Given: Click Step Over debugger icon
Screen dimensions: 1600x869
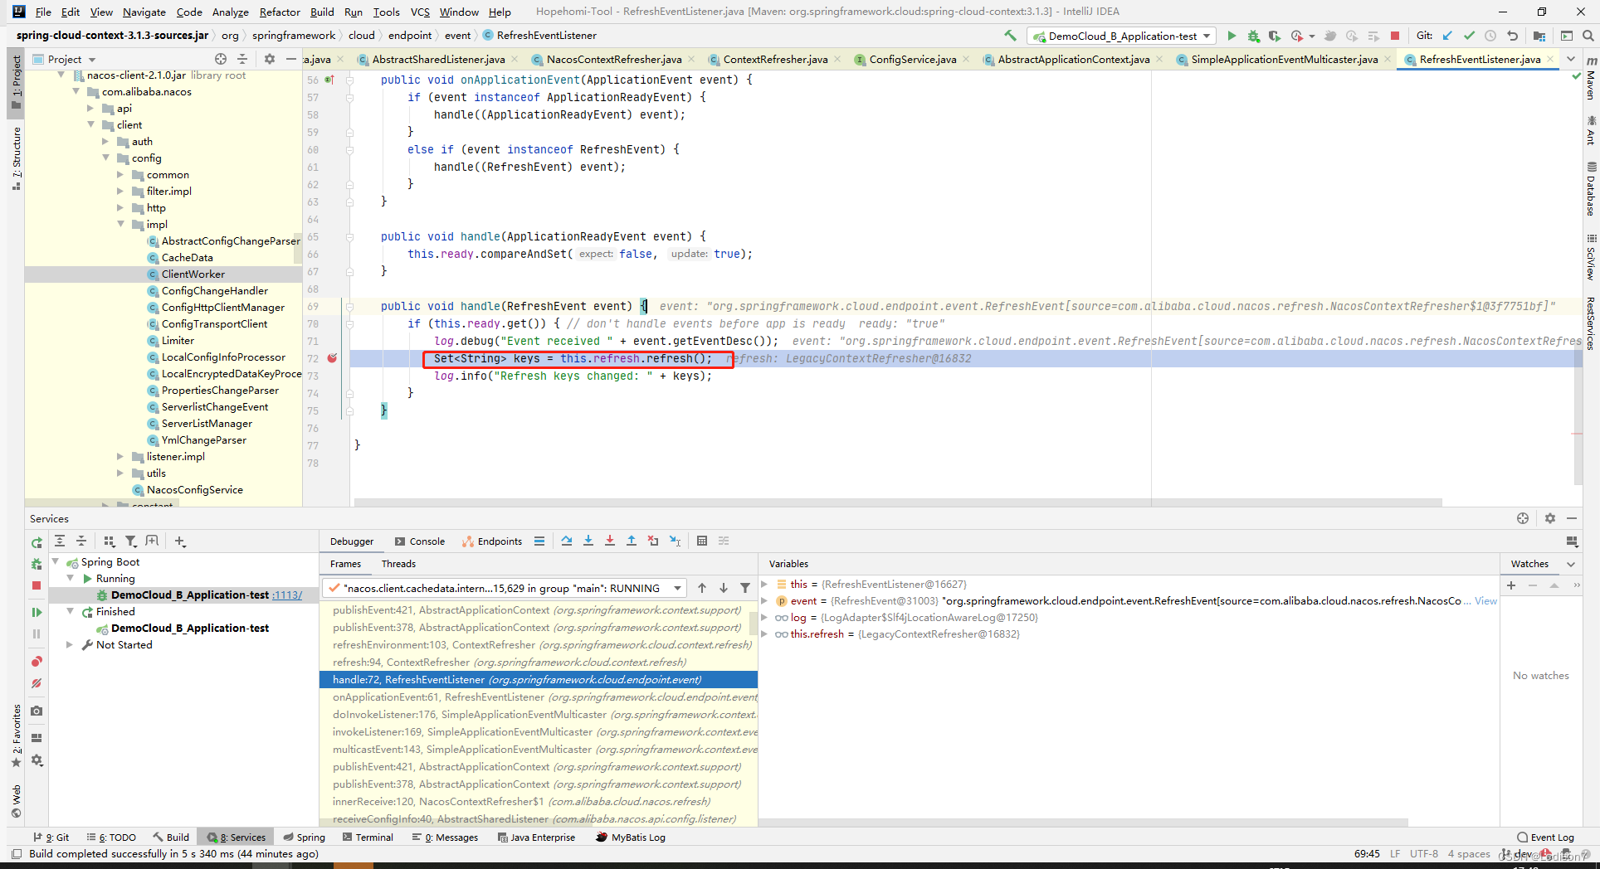Looking at the screenshot, I should pyautogui.click(x=567, y=541).
